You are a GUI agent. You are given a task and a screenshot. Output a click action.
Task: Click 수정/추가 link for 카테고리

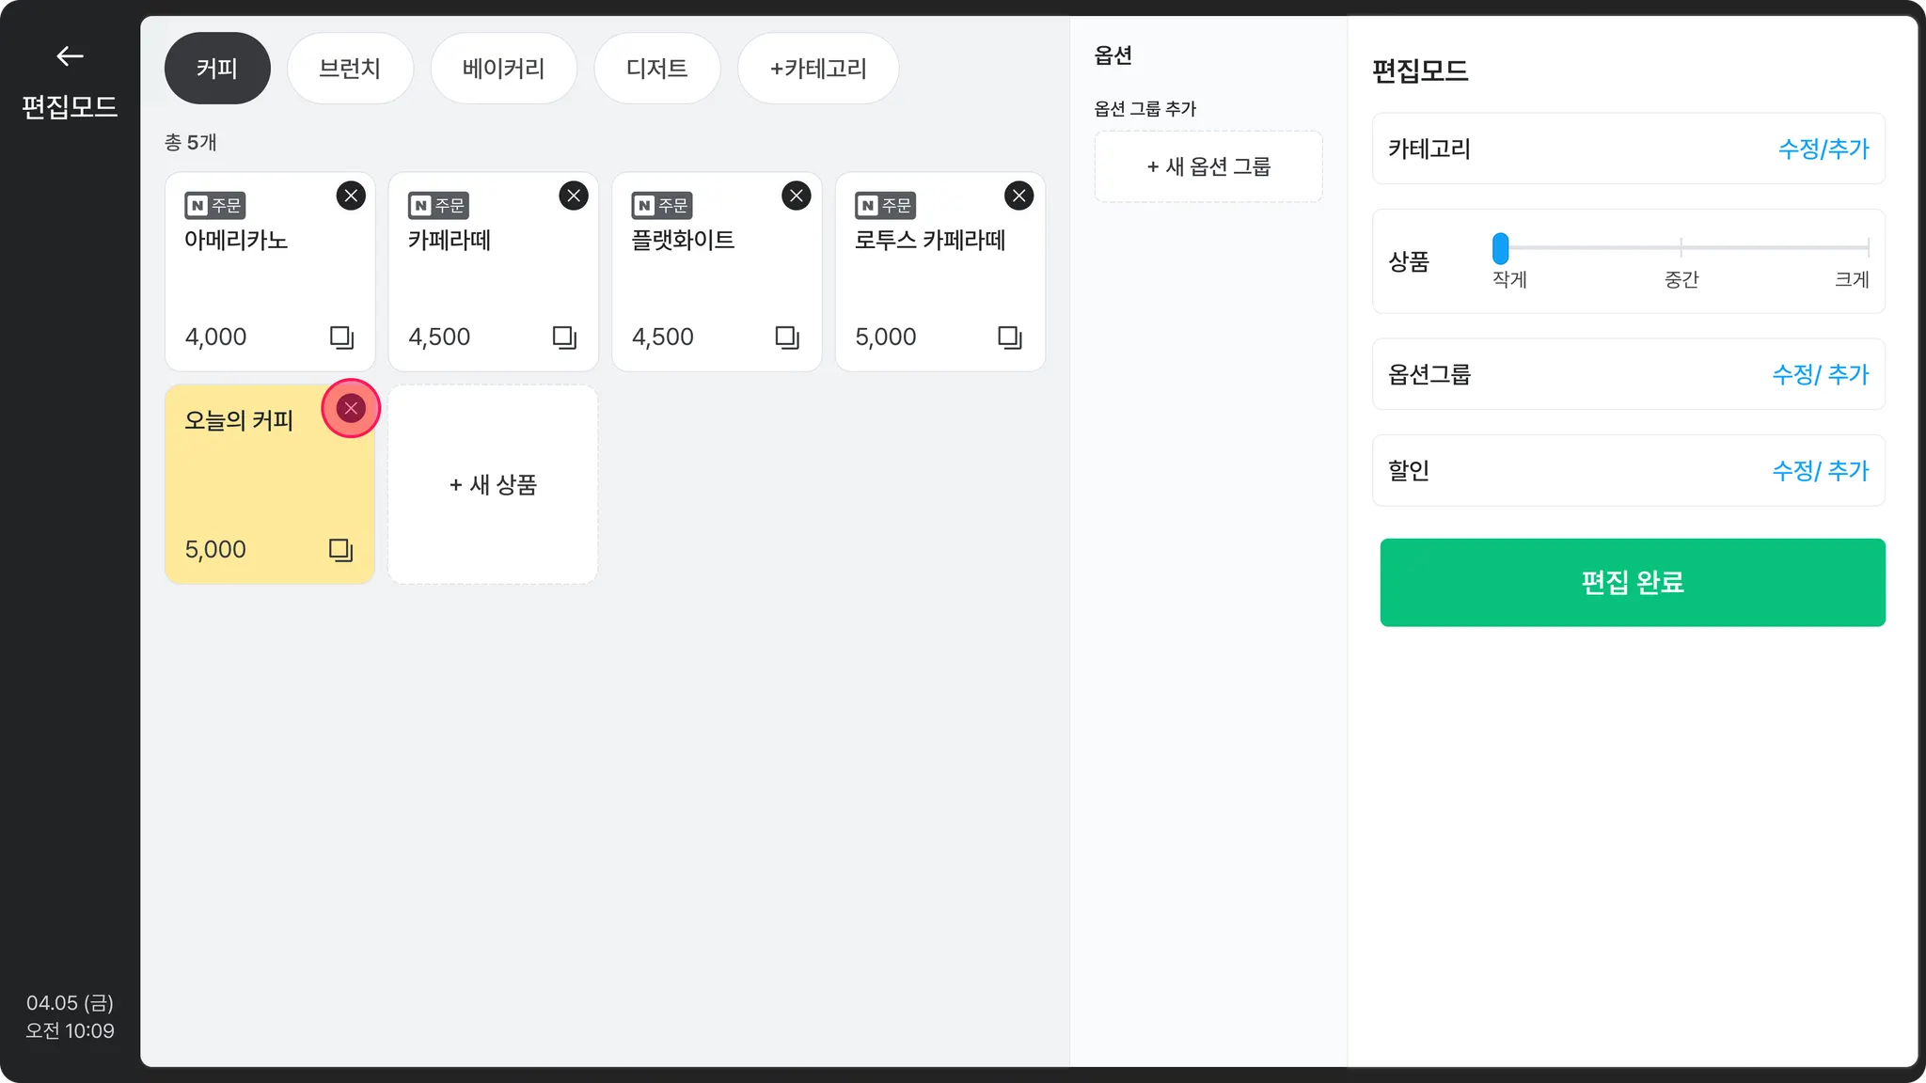pyautogui.click(x=1823, y=149)
